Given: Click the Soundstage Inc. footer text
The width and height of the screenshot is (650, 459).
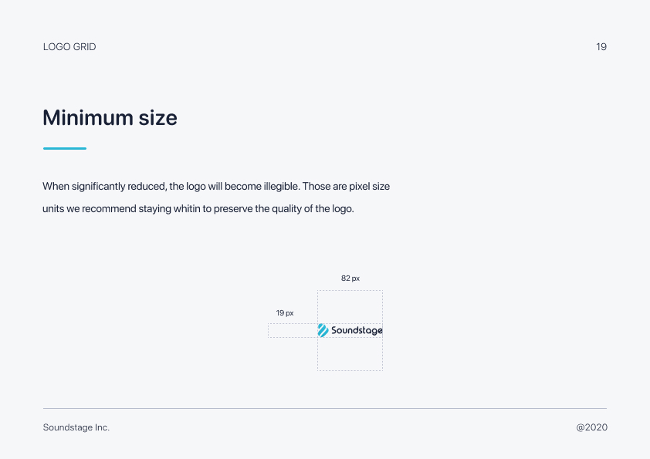Looking at the screenshot, I should [76, 427].
